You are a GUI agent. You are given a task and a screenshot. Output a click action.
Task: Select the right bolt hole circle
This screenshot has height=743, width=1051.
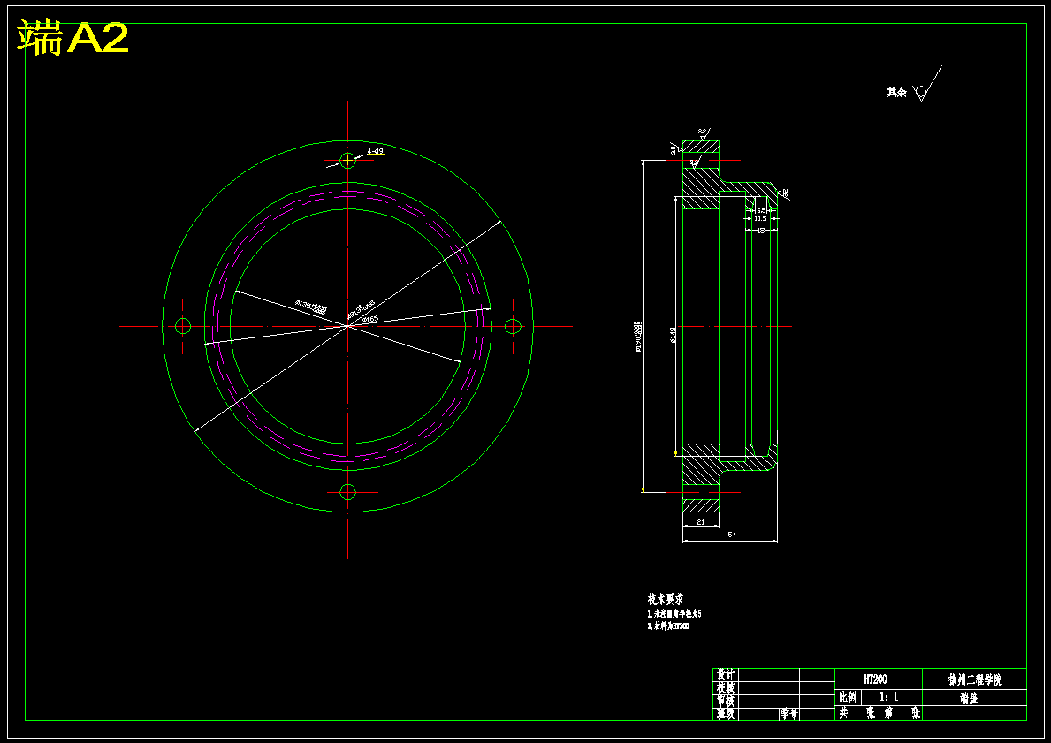coord(513,326)
